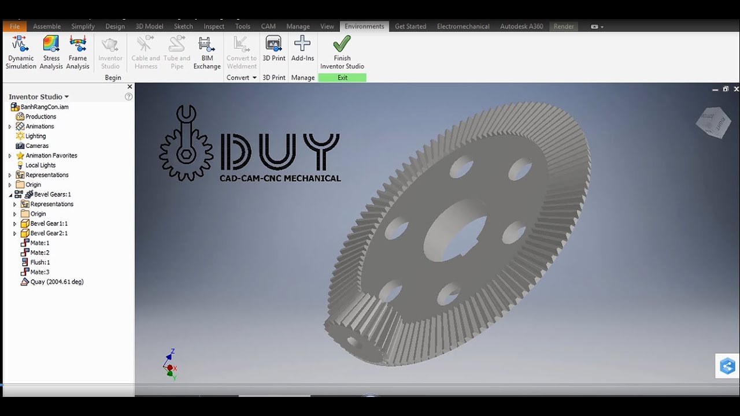
Task: Open the Get Started tab
Action: [410, 26]
